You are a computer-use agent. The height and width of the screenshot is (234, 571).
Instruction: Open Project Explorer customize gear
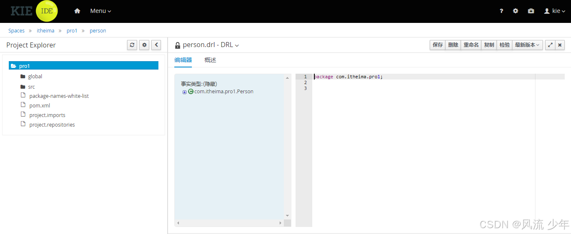(145, 45)
